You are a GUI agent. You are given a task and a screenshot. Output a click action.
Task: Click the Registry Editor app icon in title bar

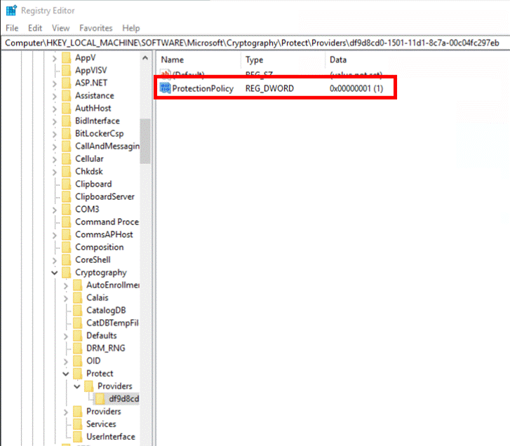click(11, 11)
